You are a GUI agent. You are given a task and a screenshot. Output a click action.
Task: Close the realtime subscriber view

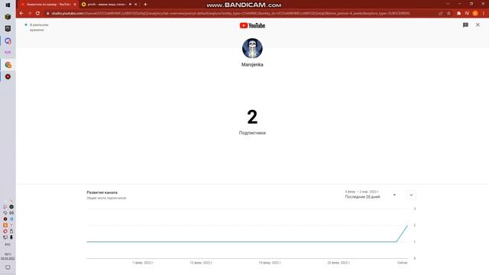tap(478, 24)
